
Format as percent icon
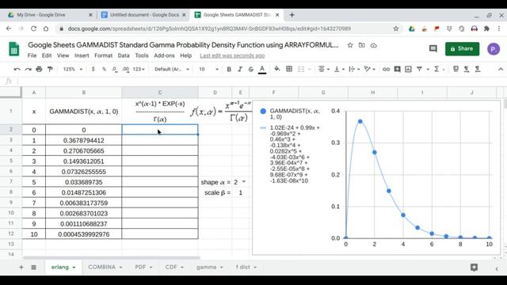click(104, 69)
